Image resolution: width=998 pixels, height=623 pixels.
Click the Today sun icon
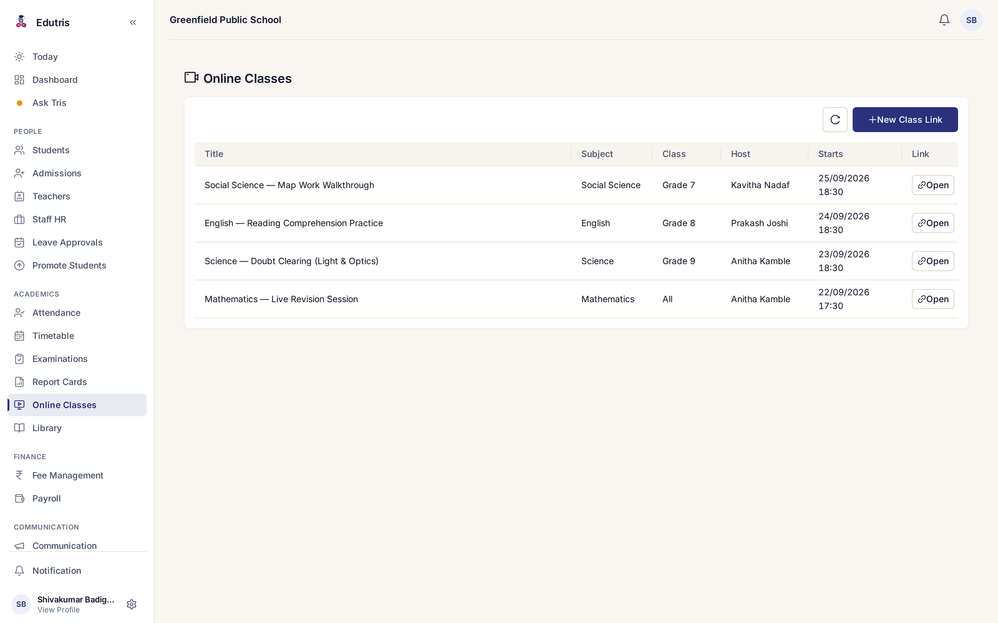pos(20,56)
